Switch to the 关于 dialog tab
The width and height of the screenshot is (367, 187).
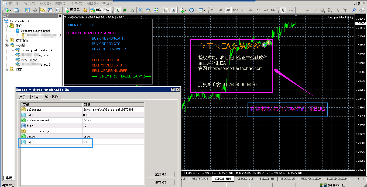point(23,97)
